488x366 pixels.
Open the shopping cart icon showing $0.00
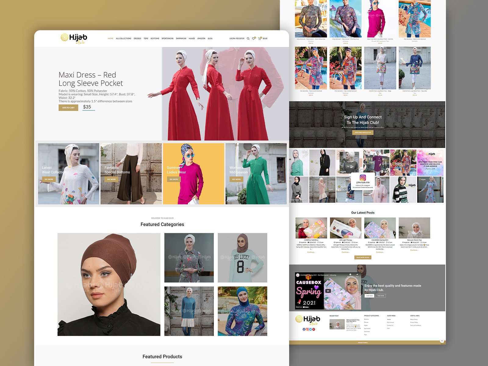coord(260,38)
